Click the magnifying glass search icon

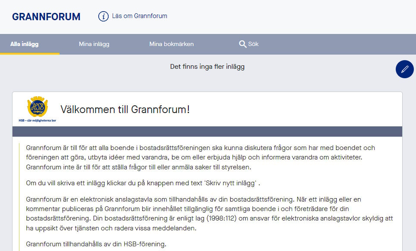pos(243,44)
